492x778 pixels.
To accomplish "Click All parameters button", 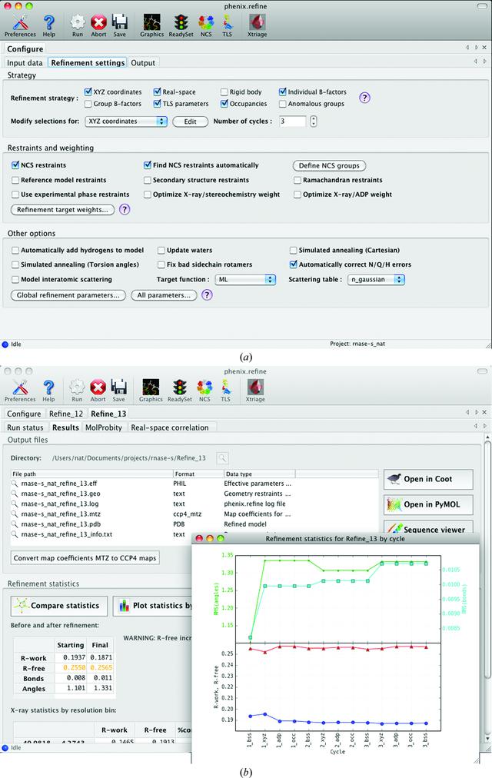I will (164, 295).
